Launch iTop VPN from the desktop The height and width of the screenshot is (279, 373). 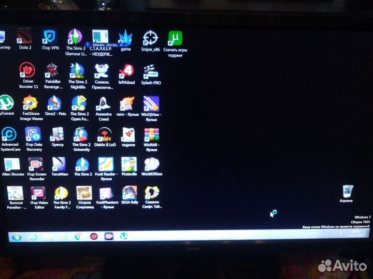tap(50, 38)
